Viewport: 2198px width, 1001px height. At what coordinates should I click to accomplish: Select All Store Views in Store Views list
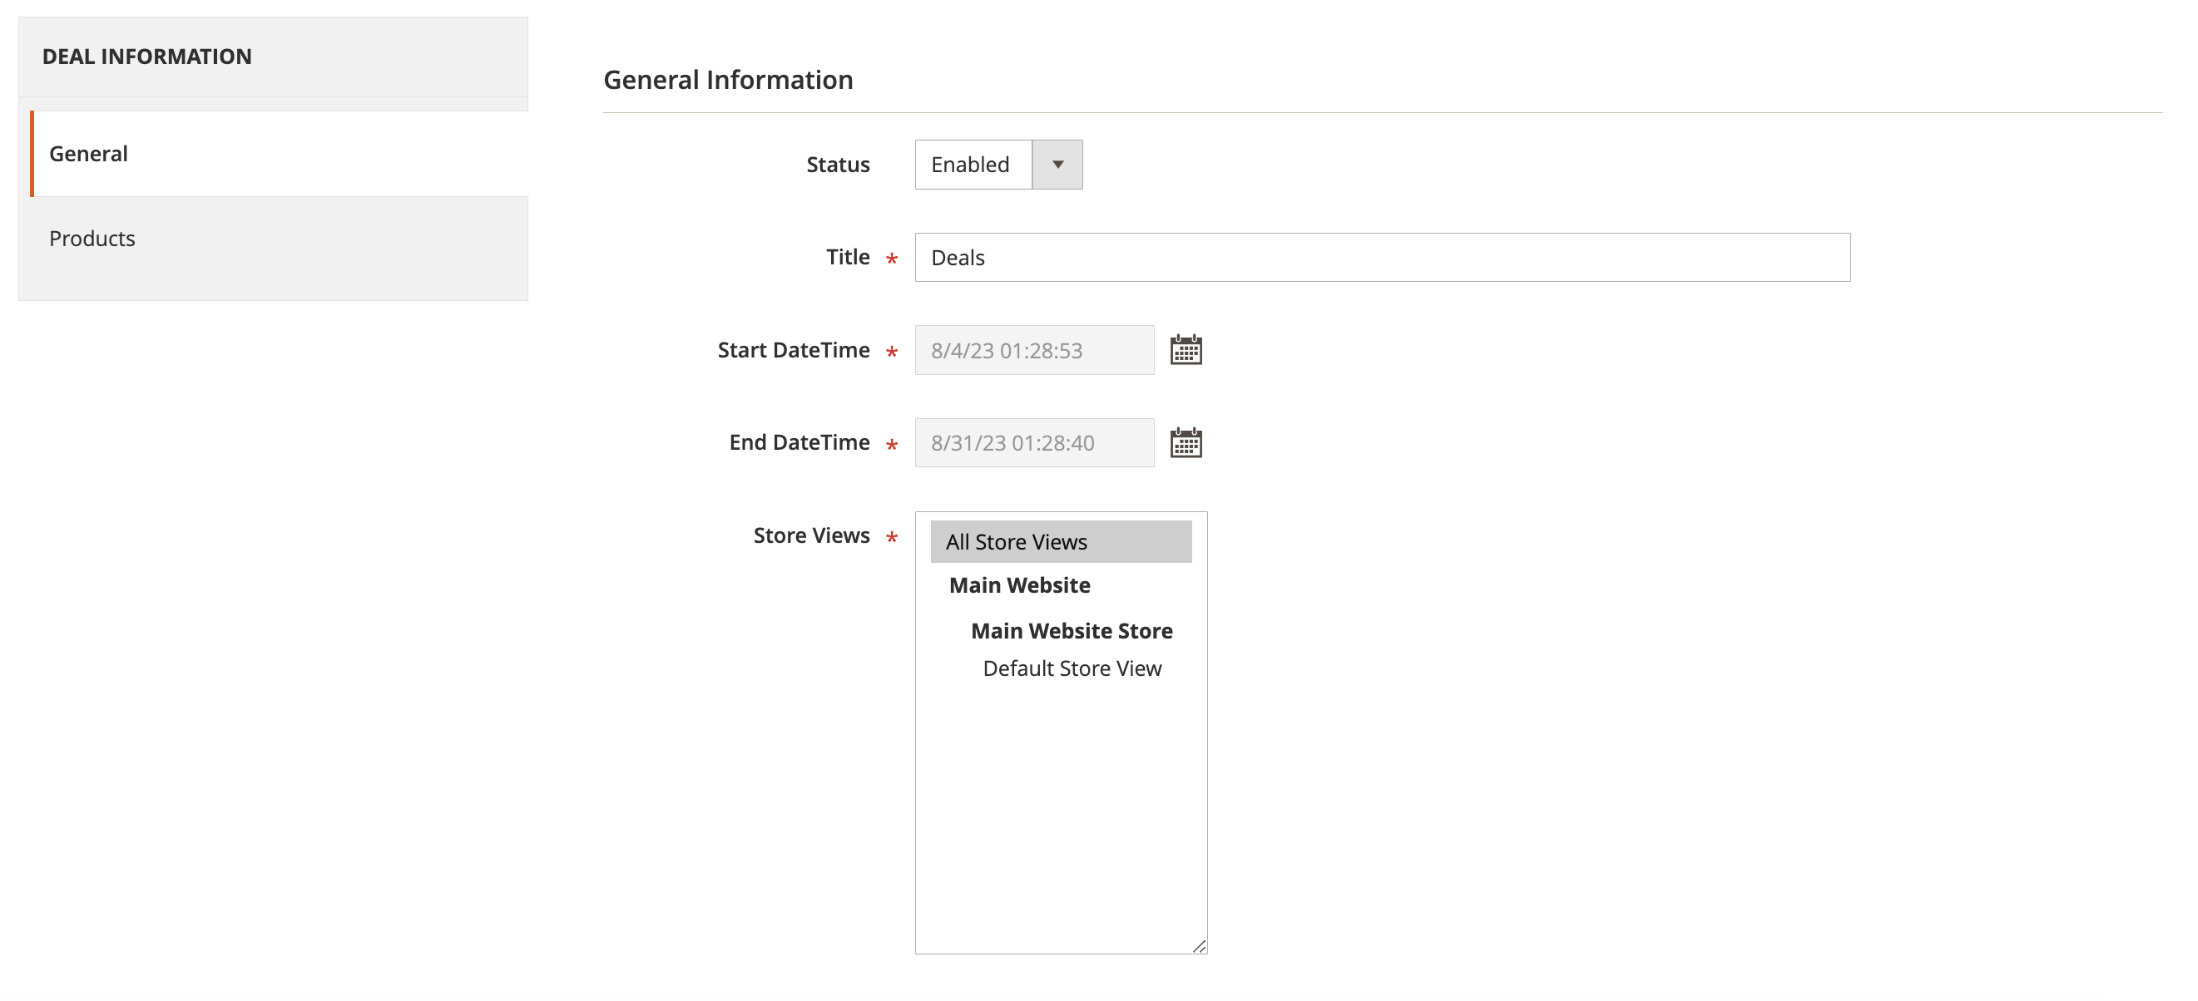[x=1060, y=540]
